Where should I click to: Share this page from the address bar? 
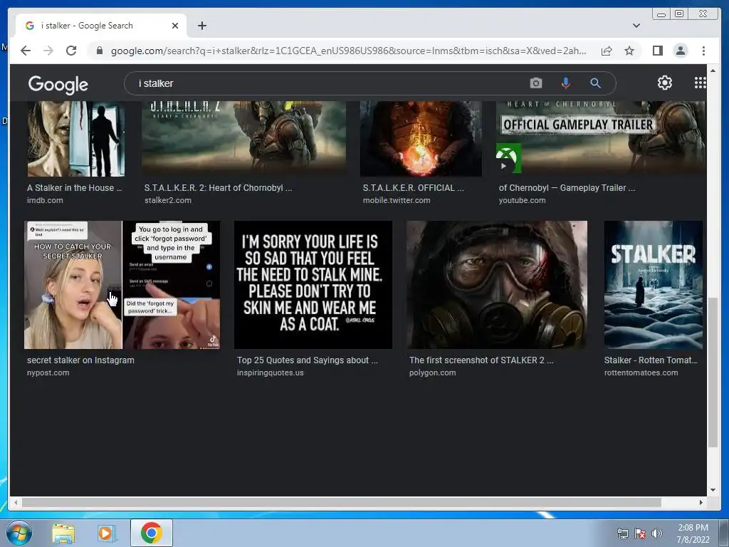pyautogui.click(x=607, y=51)
